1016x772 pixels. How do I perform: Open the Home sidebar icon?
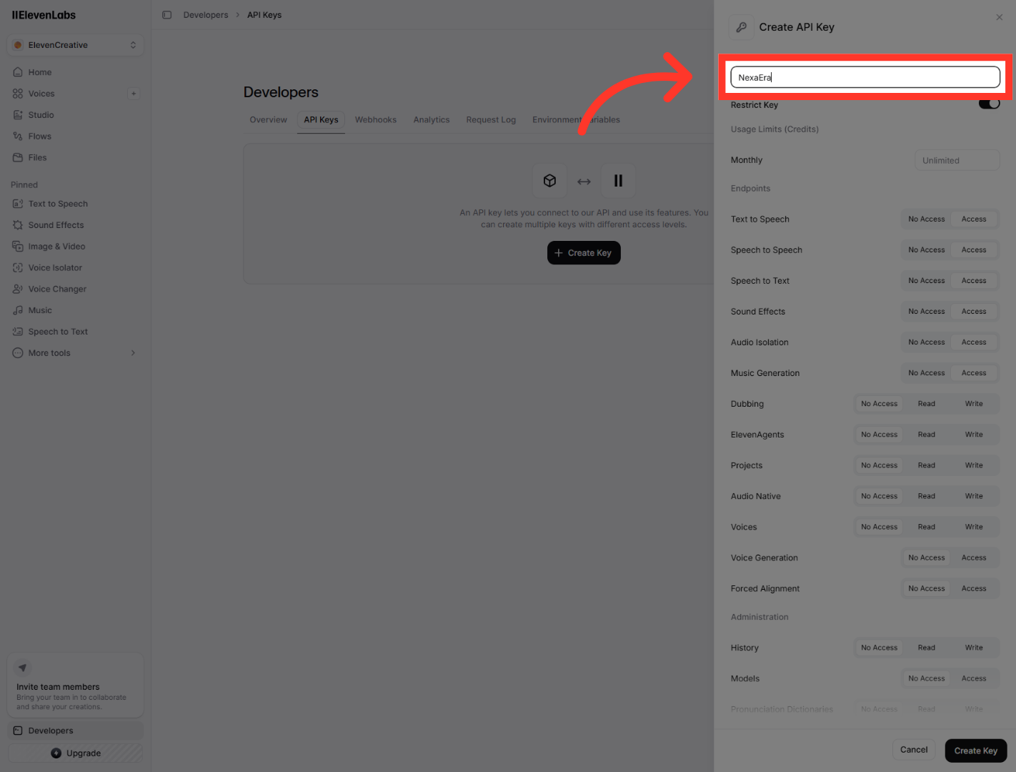18,72
